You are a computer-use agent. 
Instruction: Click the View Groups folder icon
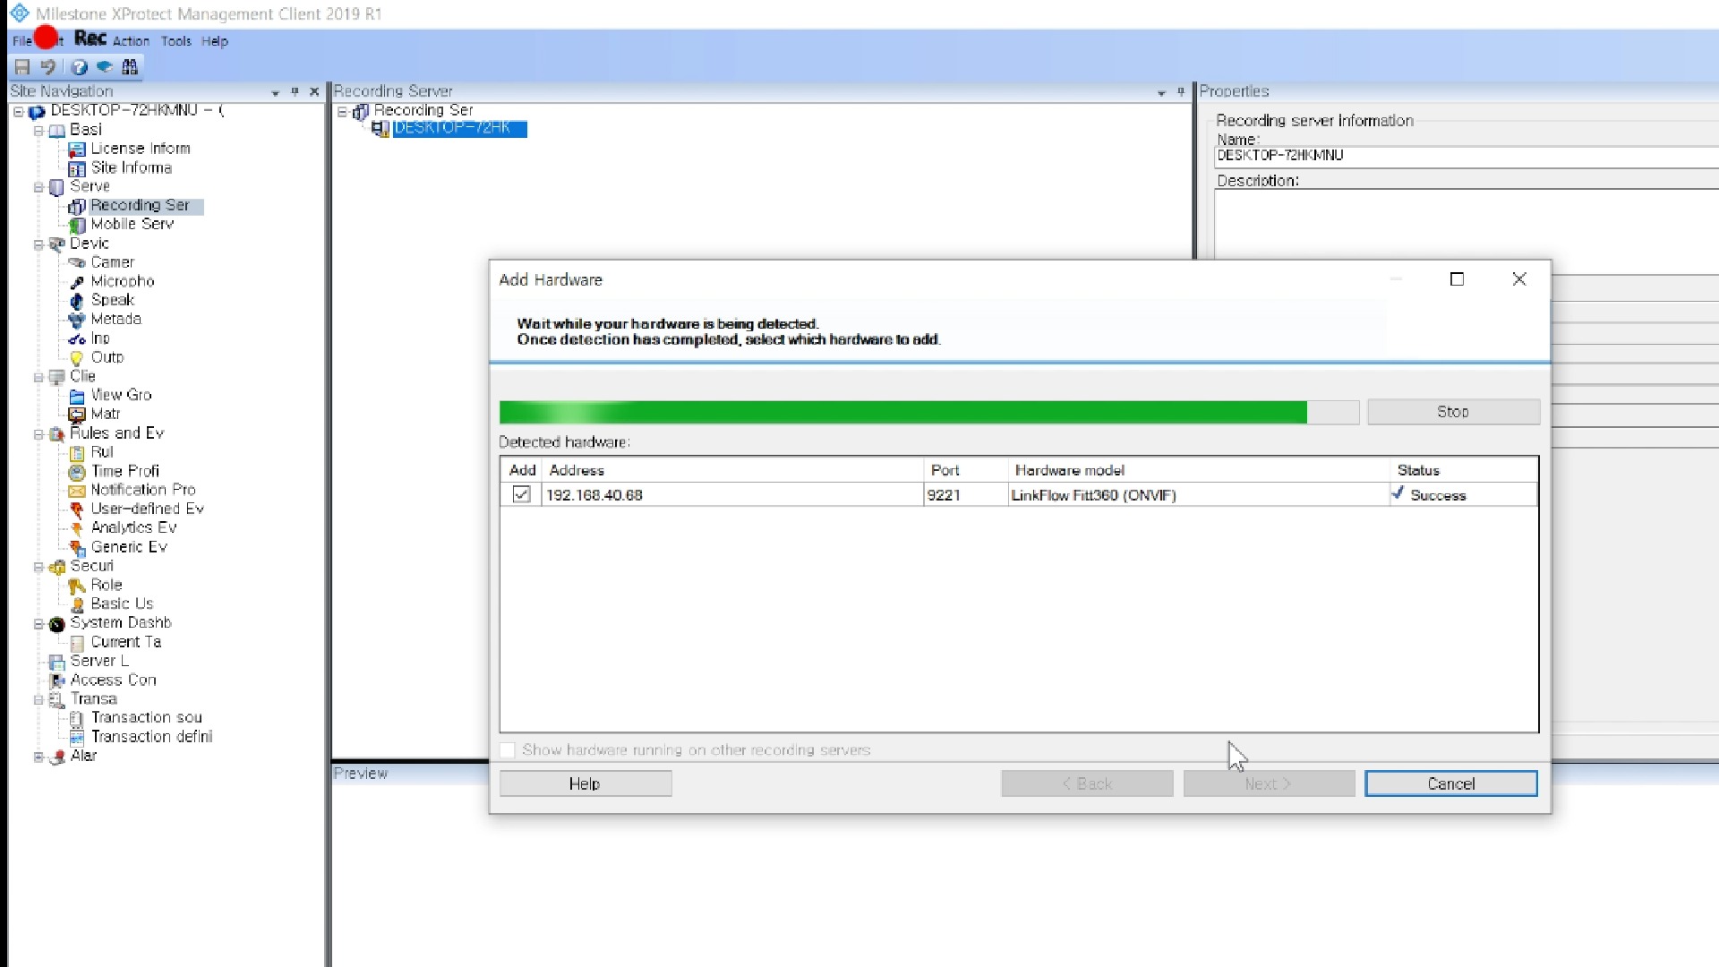click(x=77, y=396)
